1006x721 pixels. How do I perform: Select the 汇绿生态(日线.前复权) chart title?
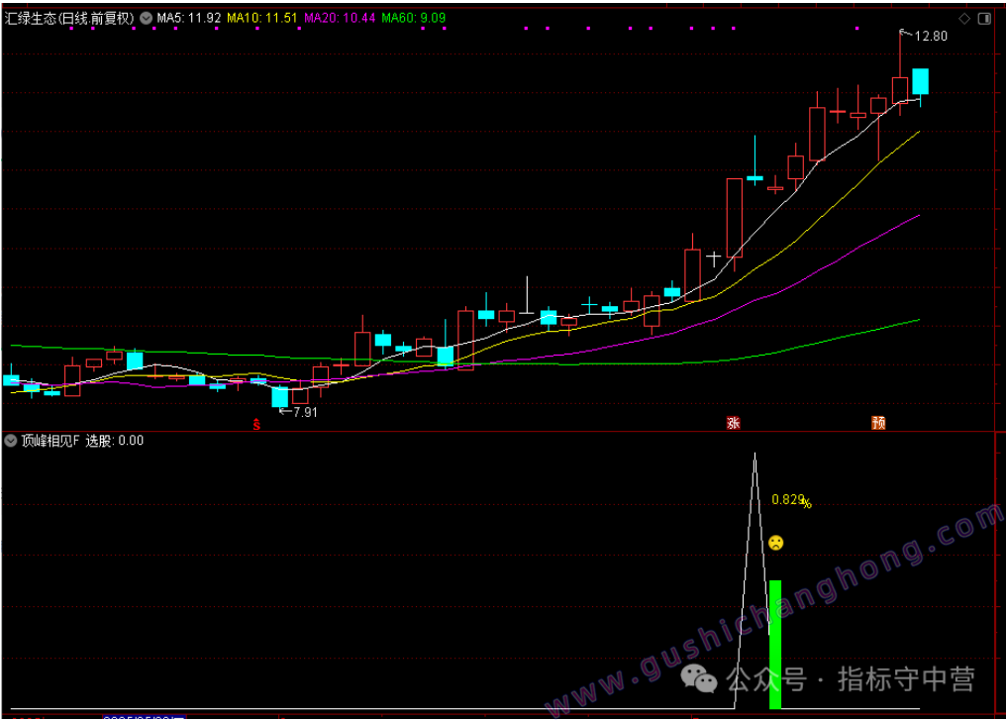(x=69, y=18)
